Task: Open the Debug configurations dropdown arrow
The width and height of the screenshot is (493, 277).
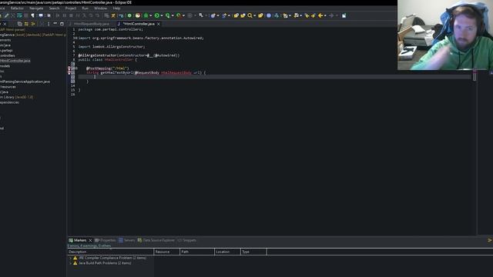Action: (x=151, y=15)
